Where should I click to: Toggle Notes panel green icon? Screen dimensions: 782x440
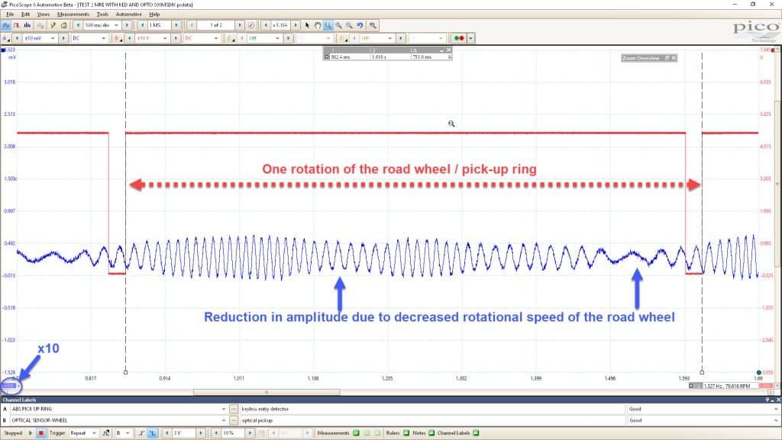(432, 433)
